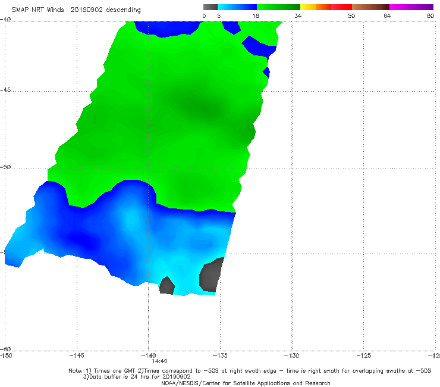Click the longitude axis label '-150'
440x387 pixels.
click(x=6, y=355)
